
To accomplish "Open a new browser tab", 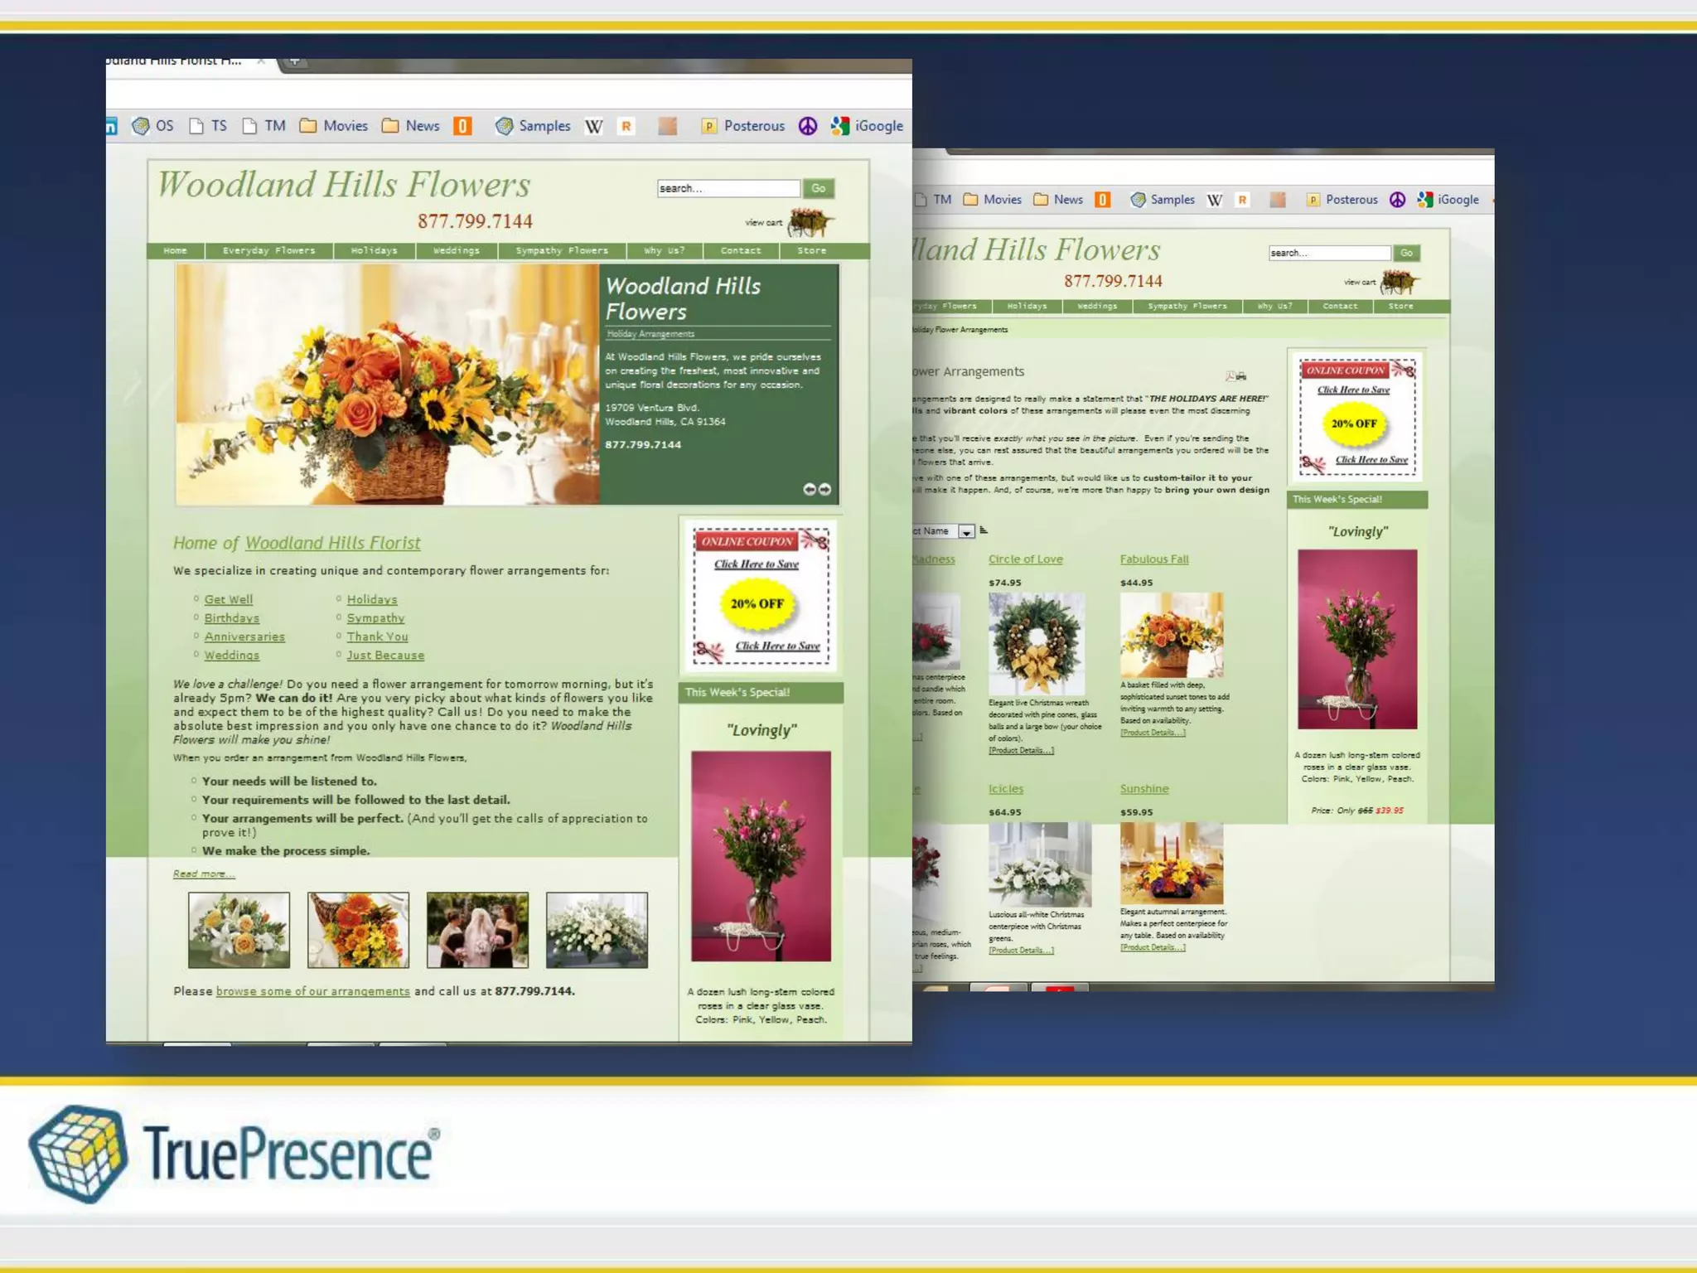I will (294, 61).
